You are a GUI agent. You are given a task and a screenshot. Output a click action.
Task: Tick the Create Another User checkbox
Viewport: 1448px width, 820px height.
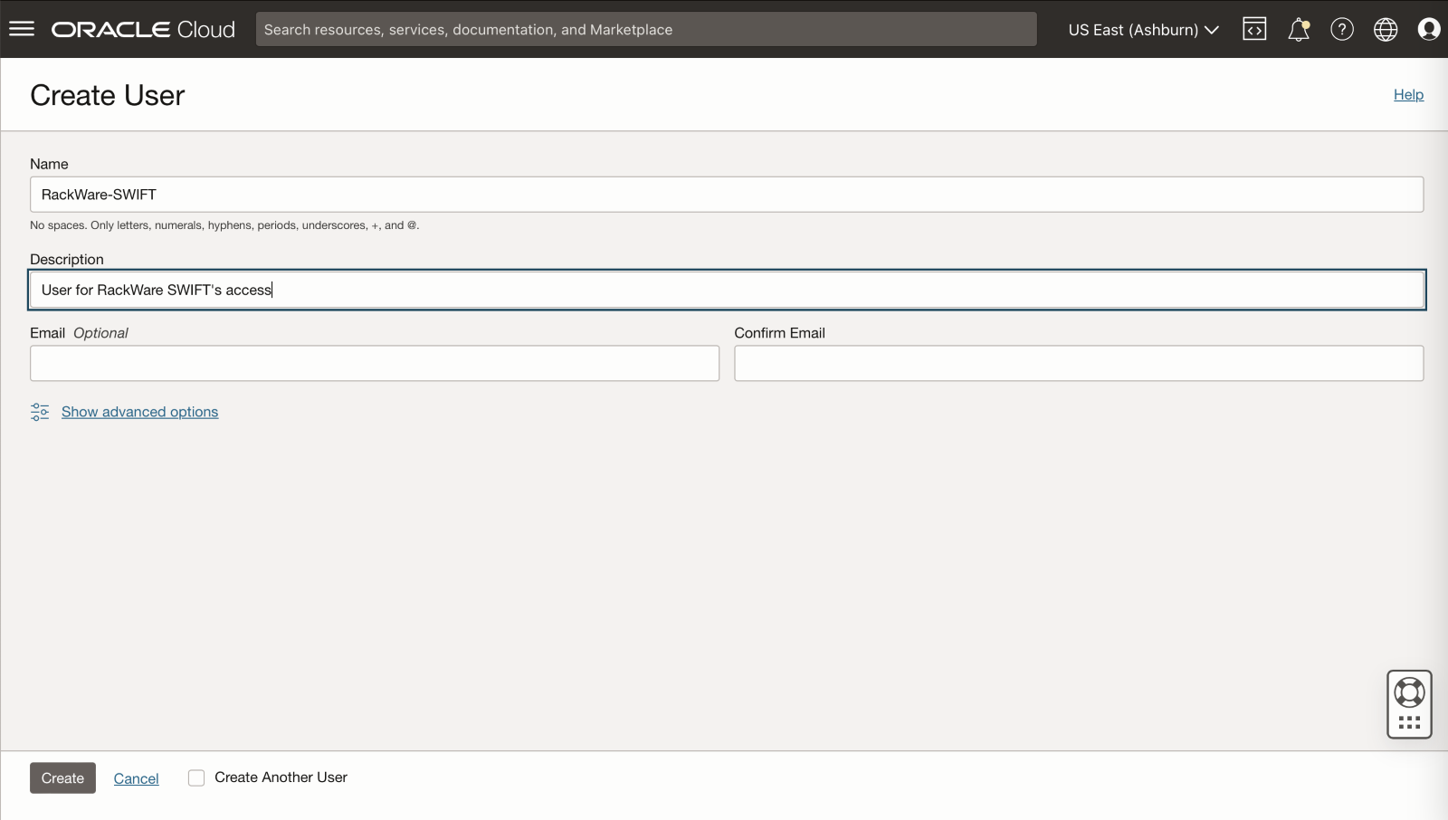point(196,777)
